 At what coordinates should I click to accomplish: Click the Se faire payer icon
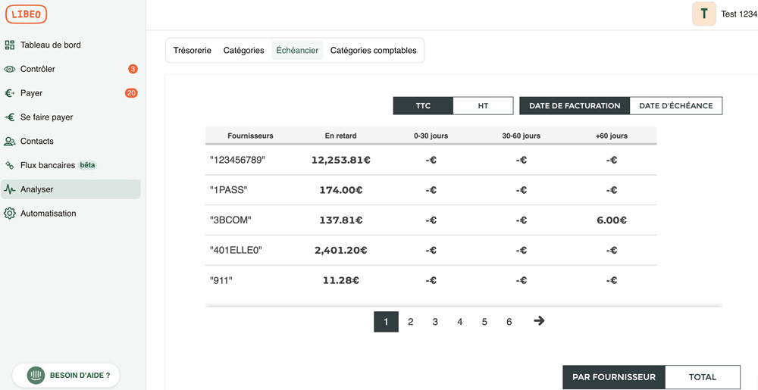pyautogui.click(x=10, y=117)
